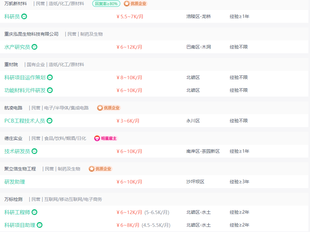Start chat for 科研项目运作策划 position

point(50,77)
